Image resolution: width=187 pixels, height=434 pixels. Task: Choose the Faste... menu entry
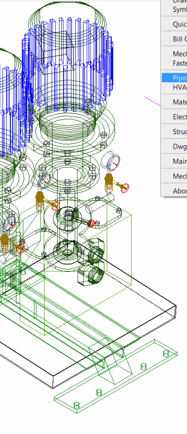click(x=174, y=63)
